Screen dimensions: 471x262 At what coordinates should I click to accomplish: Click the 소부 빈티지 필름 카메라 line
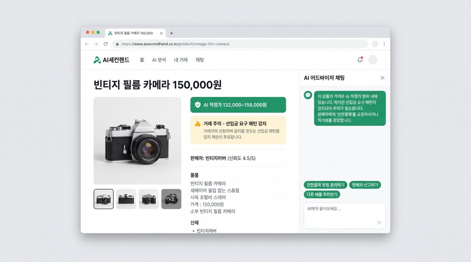pyautogui.click(x=213, y=211)
